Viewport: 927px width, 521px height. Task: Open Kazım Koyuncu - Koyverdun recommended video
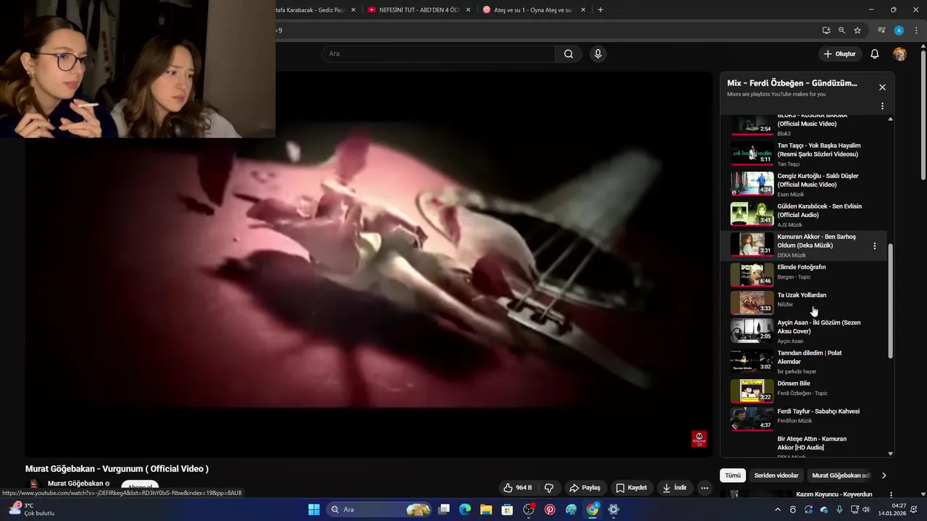pos(834,494)
